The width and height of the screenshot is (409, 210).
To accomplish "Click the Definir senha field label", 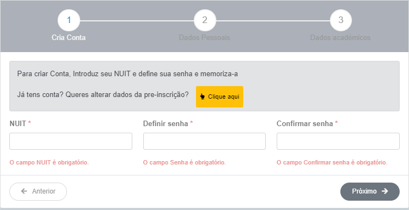I will coord(166,123).
